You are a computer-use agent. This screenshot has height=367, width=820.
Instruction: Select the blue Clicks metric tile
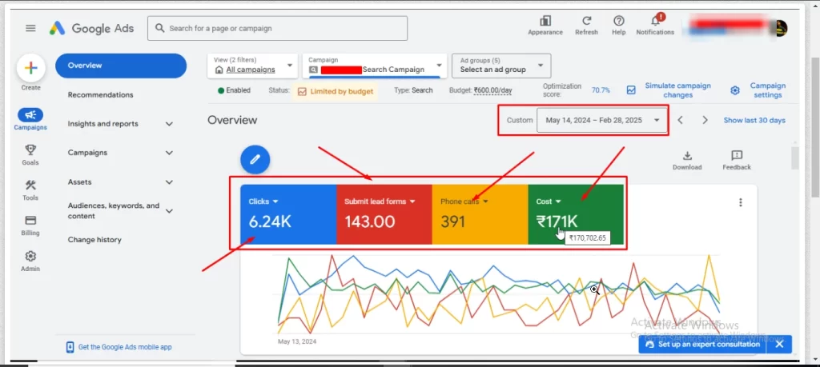tap(288, 214)
